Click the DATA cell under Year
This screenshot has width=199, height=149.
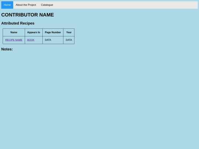[69, 40]
